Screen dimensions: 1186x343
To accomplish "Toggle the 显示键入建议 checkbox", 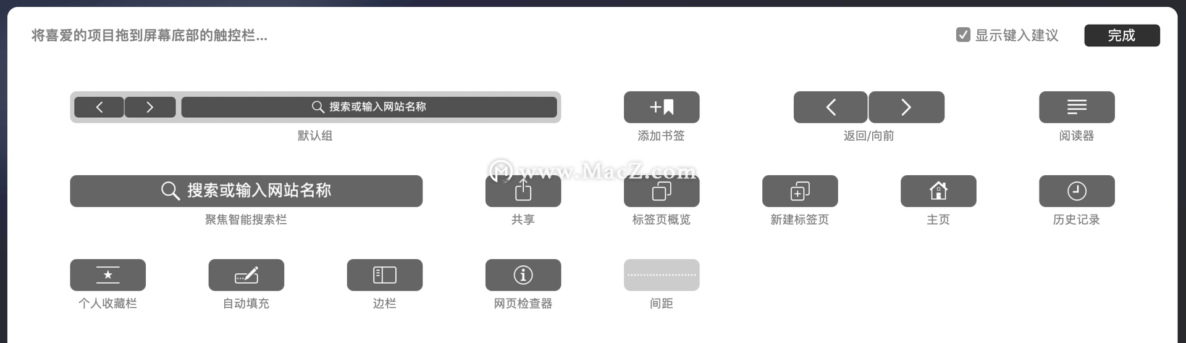I will (x=963, y=35).
